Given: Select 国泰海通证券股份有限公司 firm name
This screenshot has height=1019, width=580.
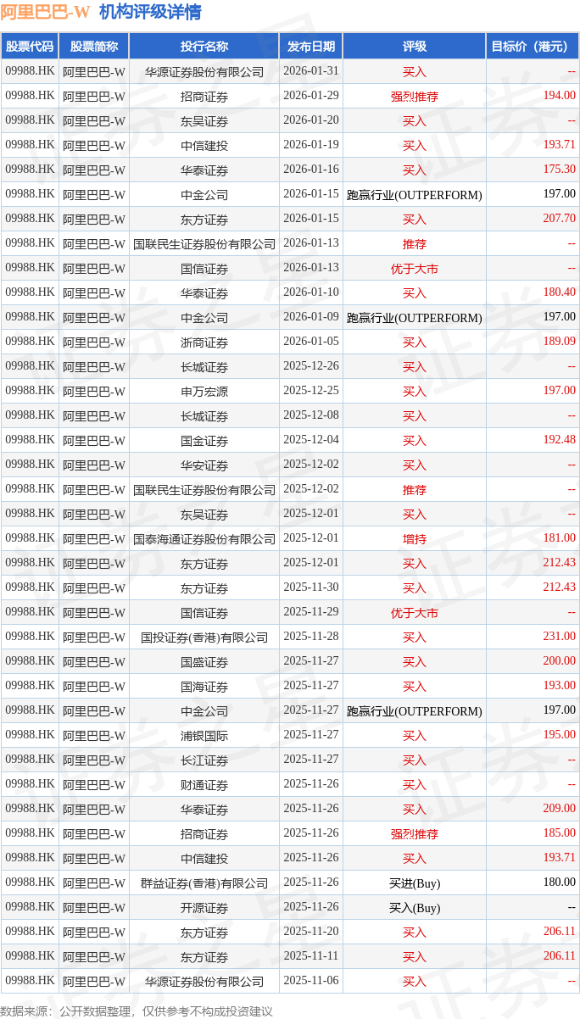Looking at the screenshot, I should point(204,538).
